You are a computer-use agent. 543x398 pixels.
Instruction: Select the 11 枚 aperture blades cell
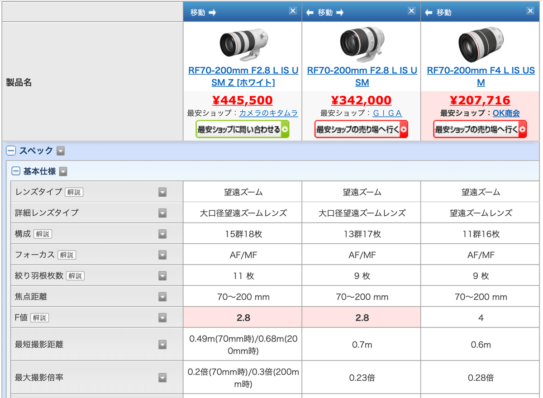click(x=243, y=275)
